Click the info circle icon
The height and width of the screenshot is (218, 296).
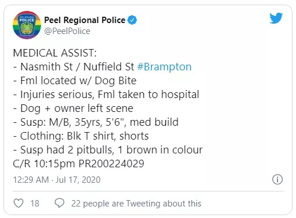point(277,179)
